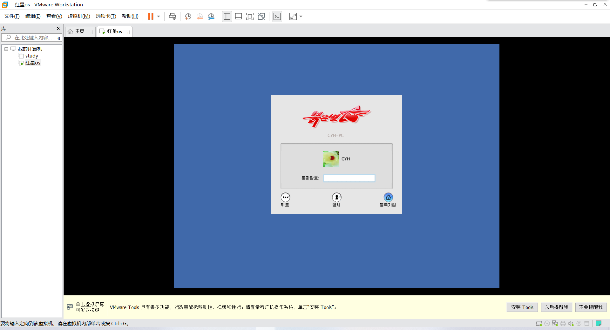This screenshot has height=330, width=610.
Task: Switch to Unity mode
Action: click(261, 17)
